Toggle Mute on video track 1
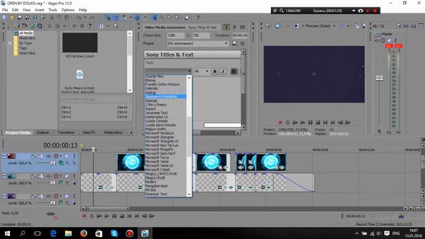 click(x=66, y=156)
